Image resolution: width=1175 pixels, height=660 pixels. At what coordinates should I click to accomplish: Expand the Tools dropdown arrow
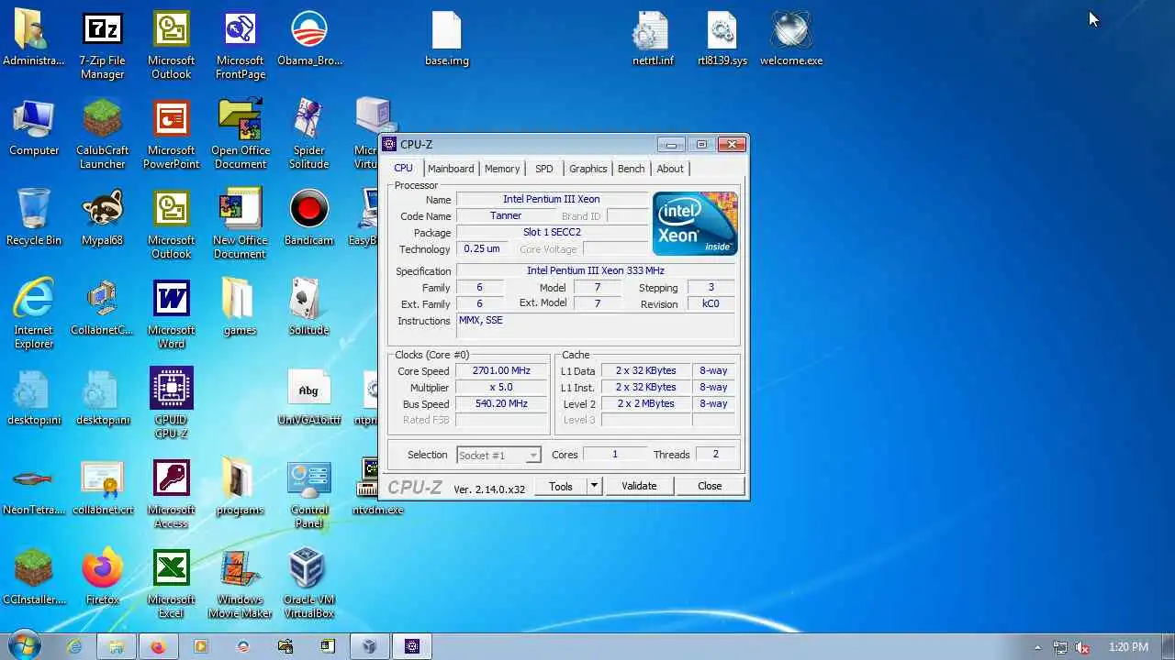click(x=594, y=487)
